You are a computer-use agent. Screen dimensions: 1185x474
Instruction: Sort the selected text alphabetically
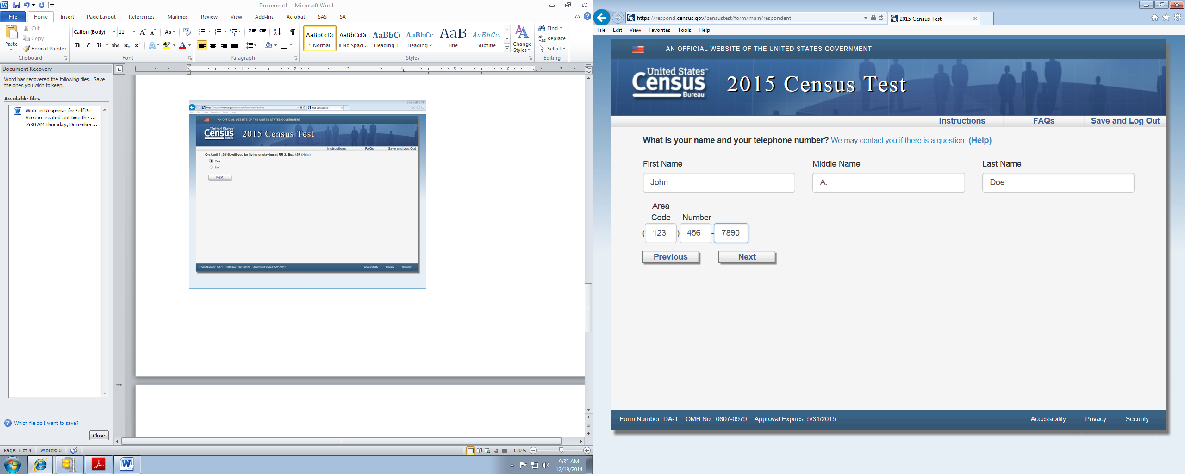tap(277, 32)
